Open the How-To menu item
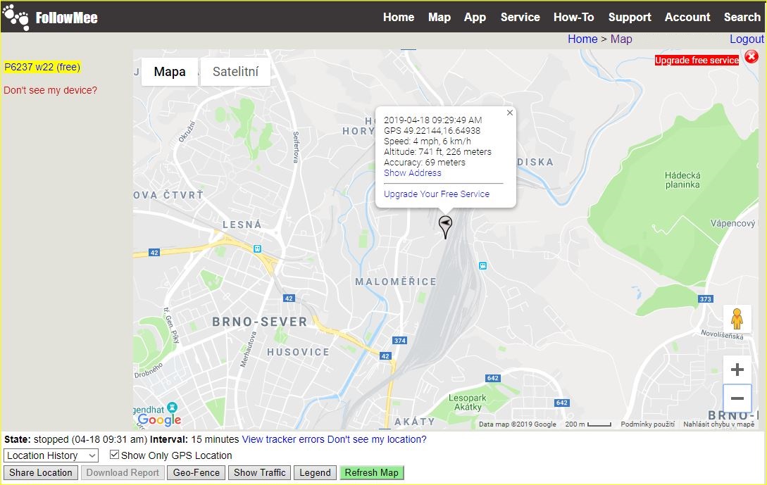 point(574,17)
